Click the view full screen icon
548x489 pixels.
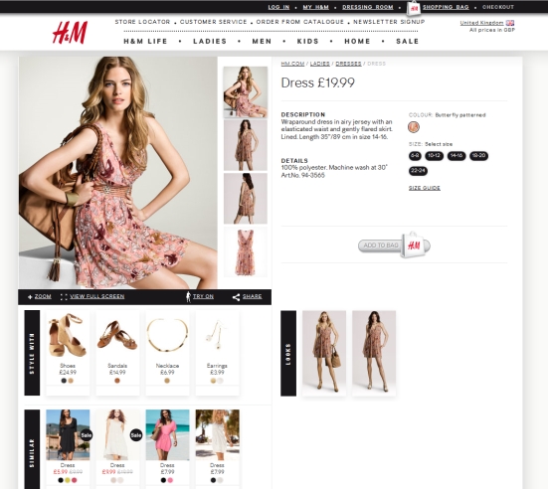(64, 297)
